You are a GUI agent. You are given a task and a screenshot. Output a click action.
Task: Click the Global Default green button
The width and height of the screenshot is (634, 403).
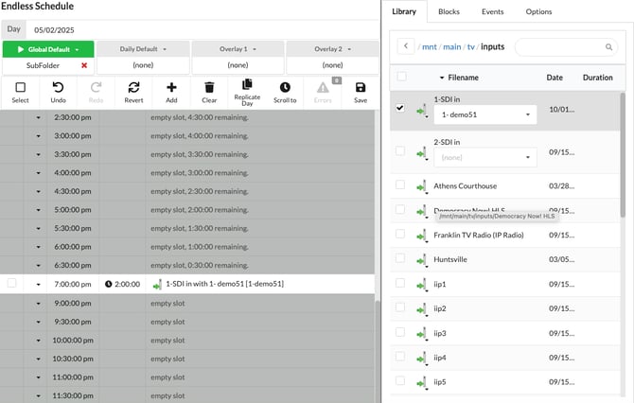click(x=47, y=47)
